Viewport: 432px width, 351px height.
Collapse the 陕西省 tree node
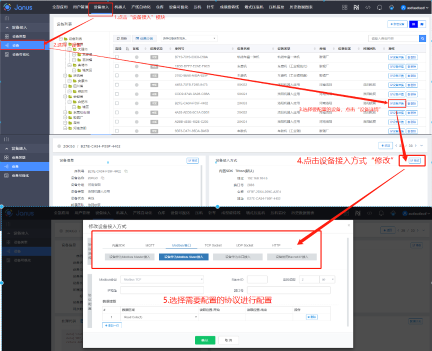[65, 75]
